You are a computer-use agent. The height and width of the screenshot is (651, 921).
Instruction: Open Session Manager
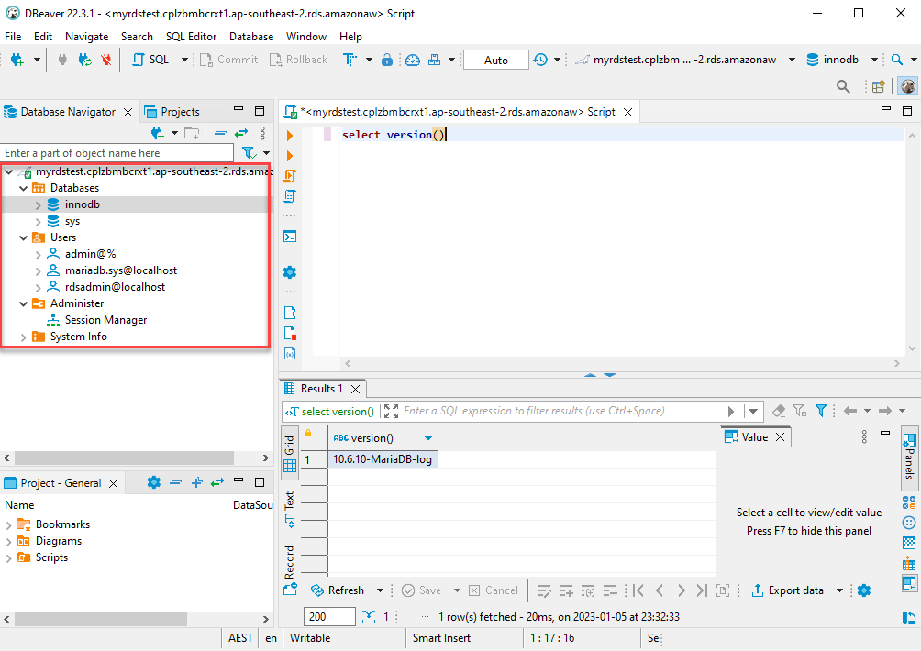[x=105, y=320]
